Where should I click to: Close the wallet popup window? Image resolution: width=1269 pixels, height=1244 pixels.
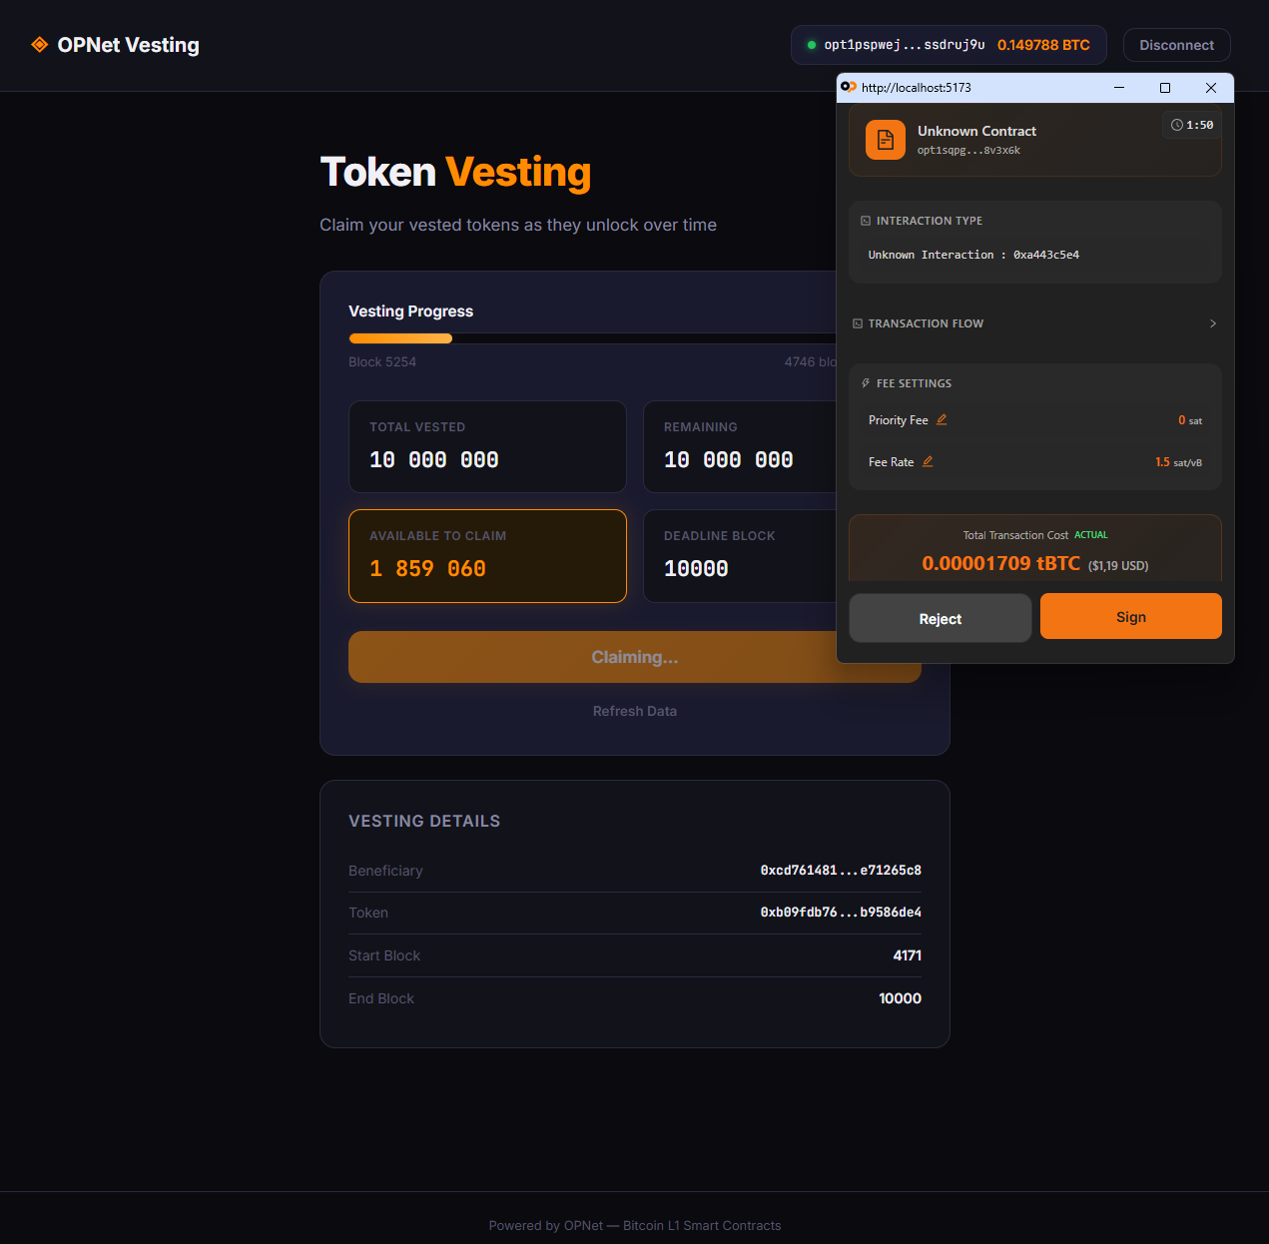1211,87
